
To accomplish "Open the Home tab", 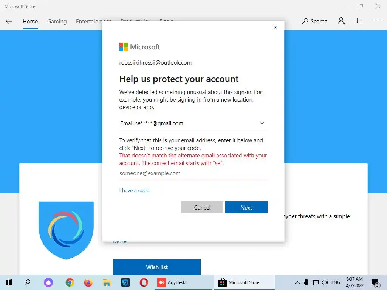I will point(30,22).
